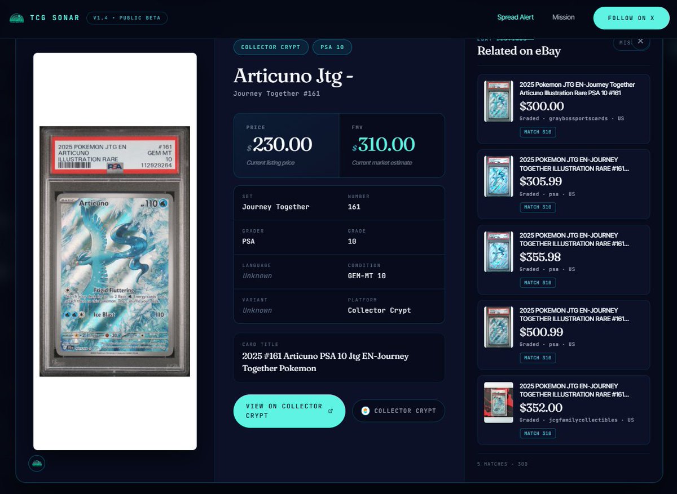This screenshot has width=677, height=494.
Task: Click the Collector Crypt outlined button
Action: [x=399, y=411]
